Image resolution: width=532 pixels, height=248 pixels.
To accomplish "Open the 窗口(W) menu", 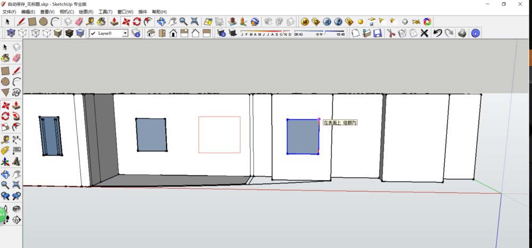I will pos(126,12).
